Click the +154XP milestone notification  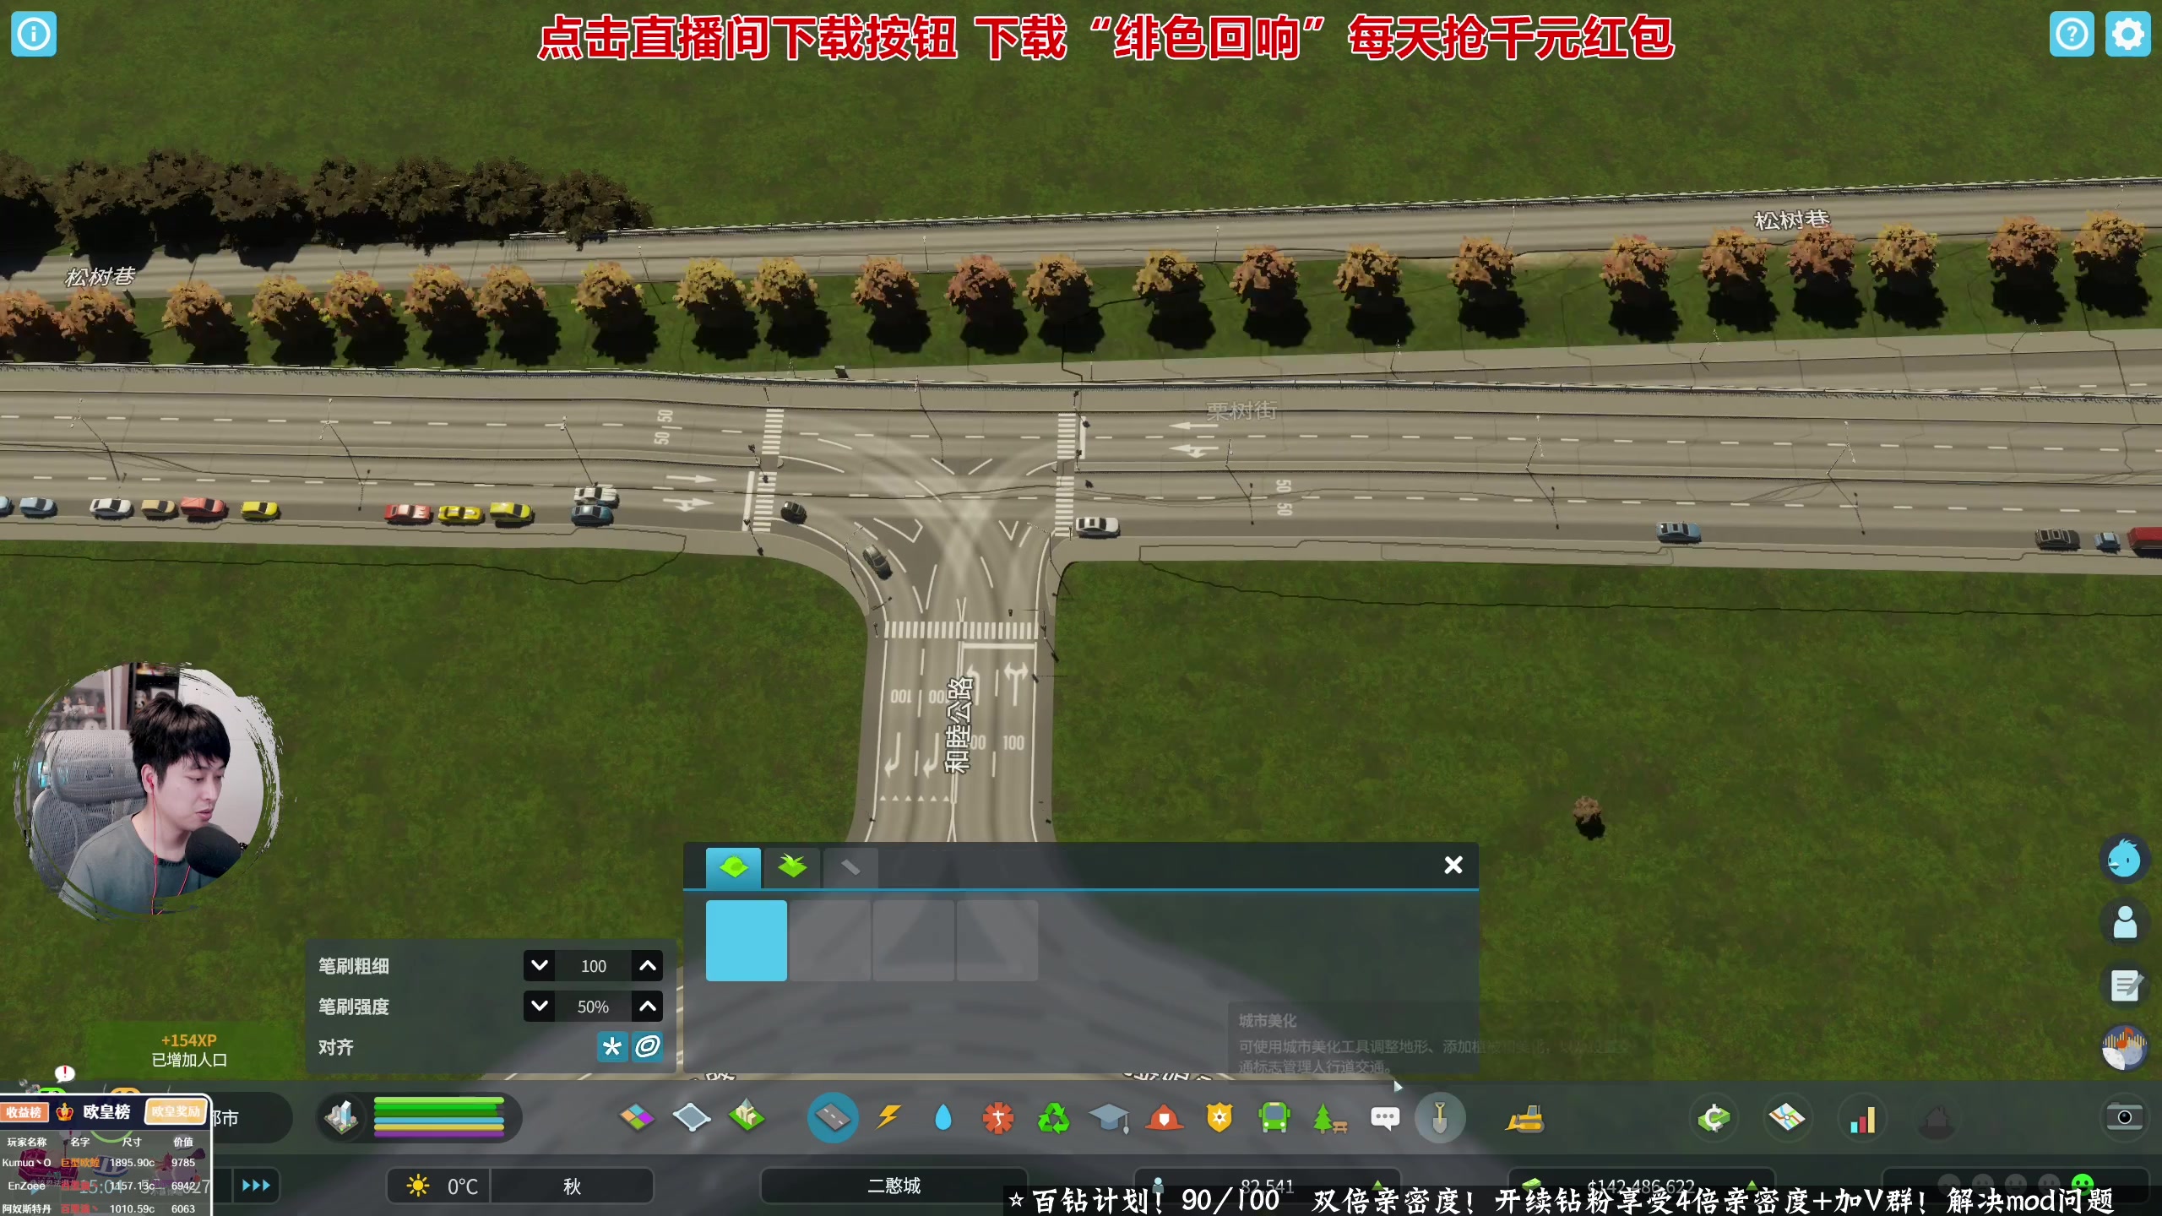click(189, 1050)
